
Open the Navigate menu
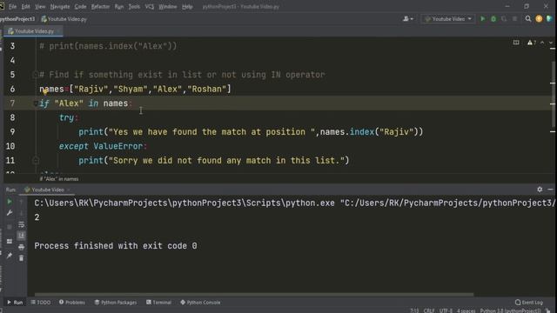60,6
